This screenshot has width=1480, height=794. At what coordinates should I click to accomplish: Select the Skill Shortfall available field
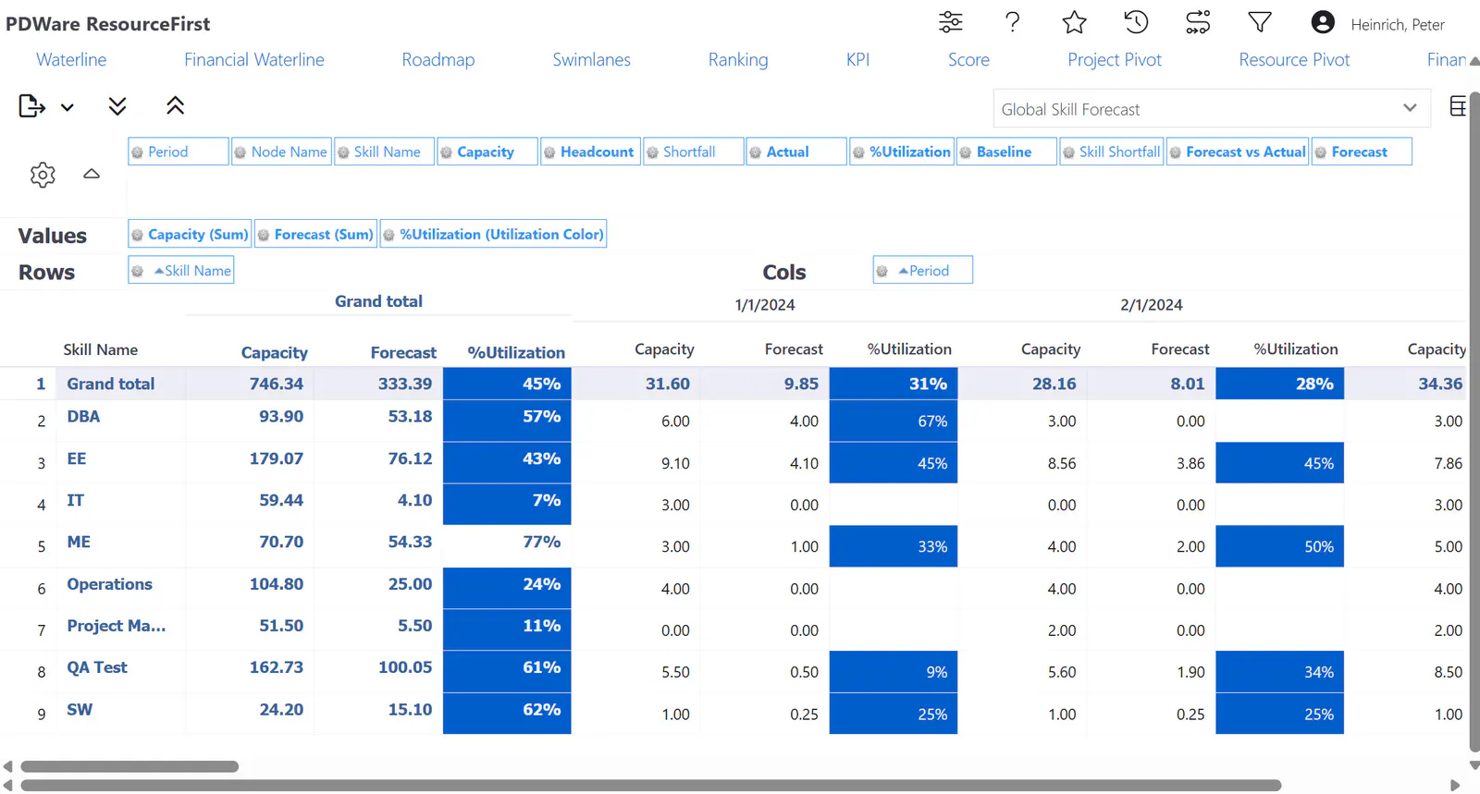click(1111, 152)
